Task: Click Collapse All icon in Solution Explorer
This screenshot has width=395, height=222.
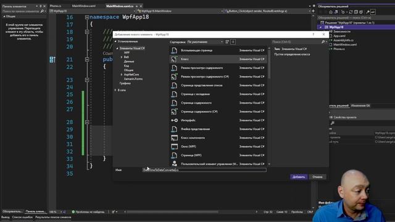Action: (x=355, y=12)
